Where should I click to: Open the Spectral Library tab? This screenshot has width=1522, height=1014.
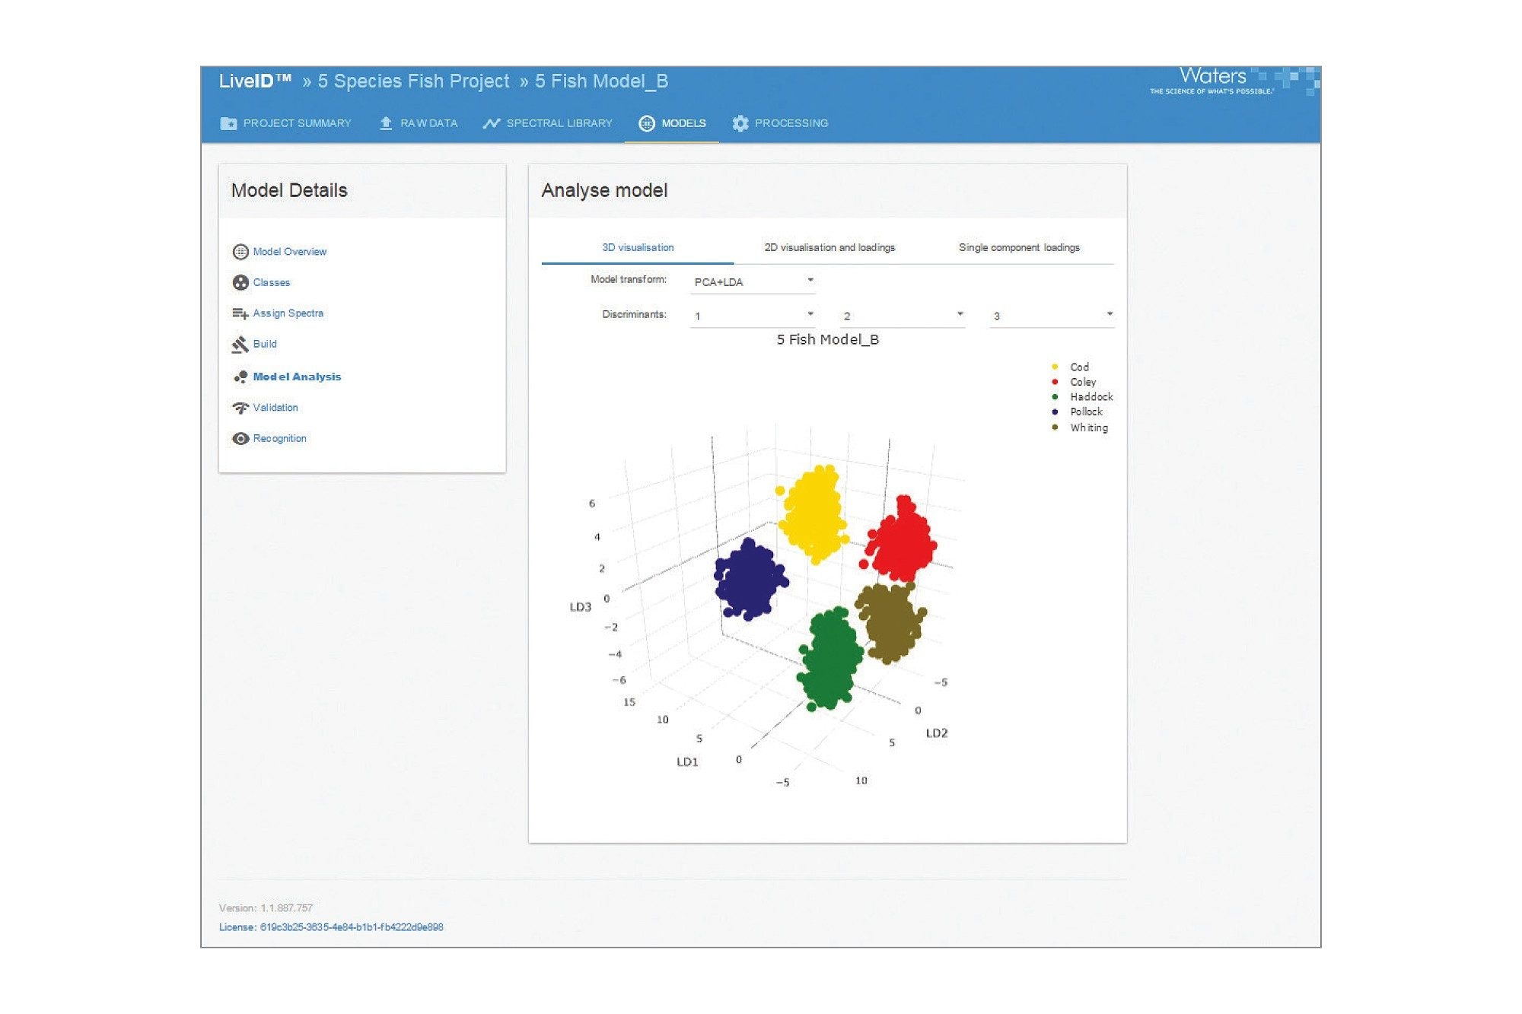pos(548,123)
